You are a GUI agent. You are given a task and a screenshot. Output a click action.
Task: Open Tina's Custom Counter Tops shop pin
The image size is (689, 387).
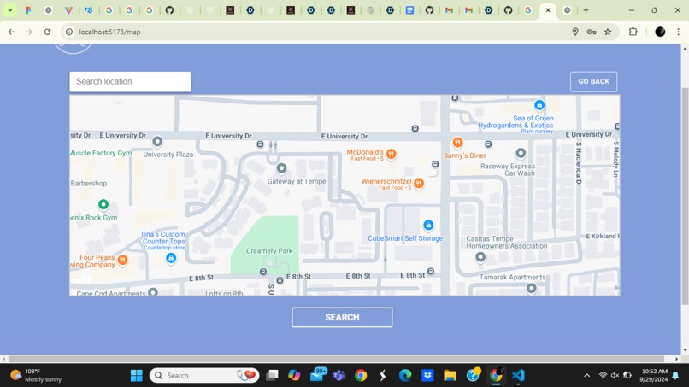click(171, 258)
